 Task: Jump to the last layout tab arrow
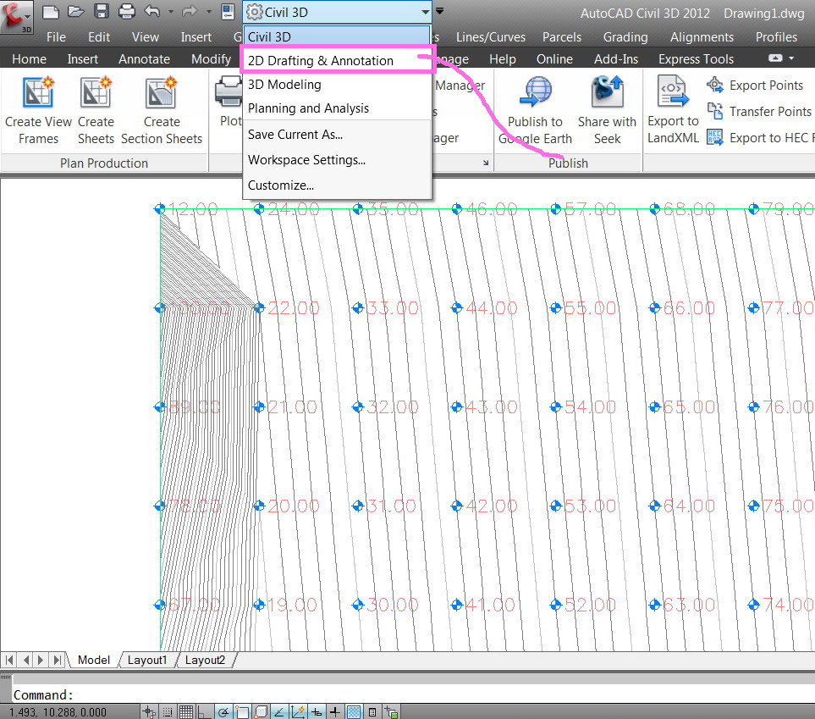coord(58,661)
